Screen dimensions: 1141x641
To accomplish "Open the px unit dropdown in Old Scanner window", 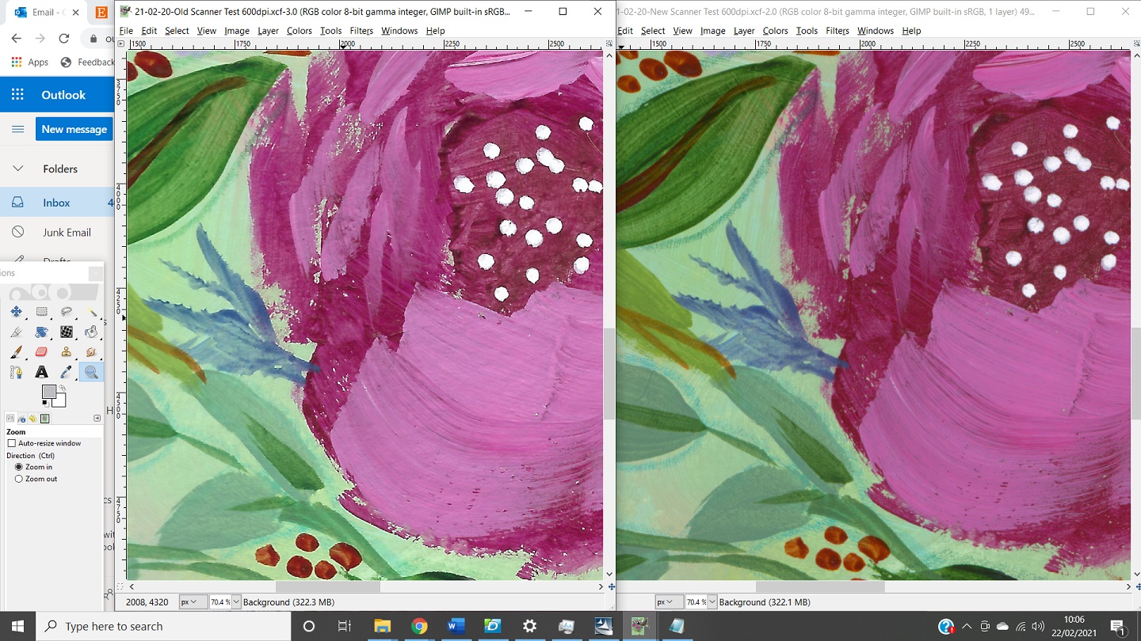I will click(193, 602).
